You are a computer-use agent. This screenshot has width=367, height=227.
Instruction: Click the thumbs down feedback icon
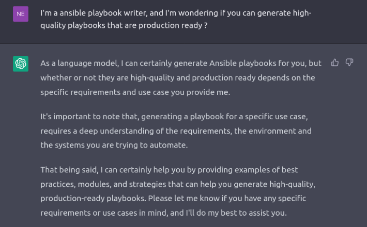(349, 62)
